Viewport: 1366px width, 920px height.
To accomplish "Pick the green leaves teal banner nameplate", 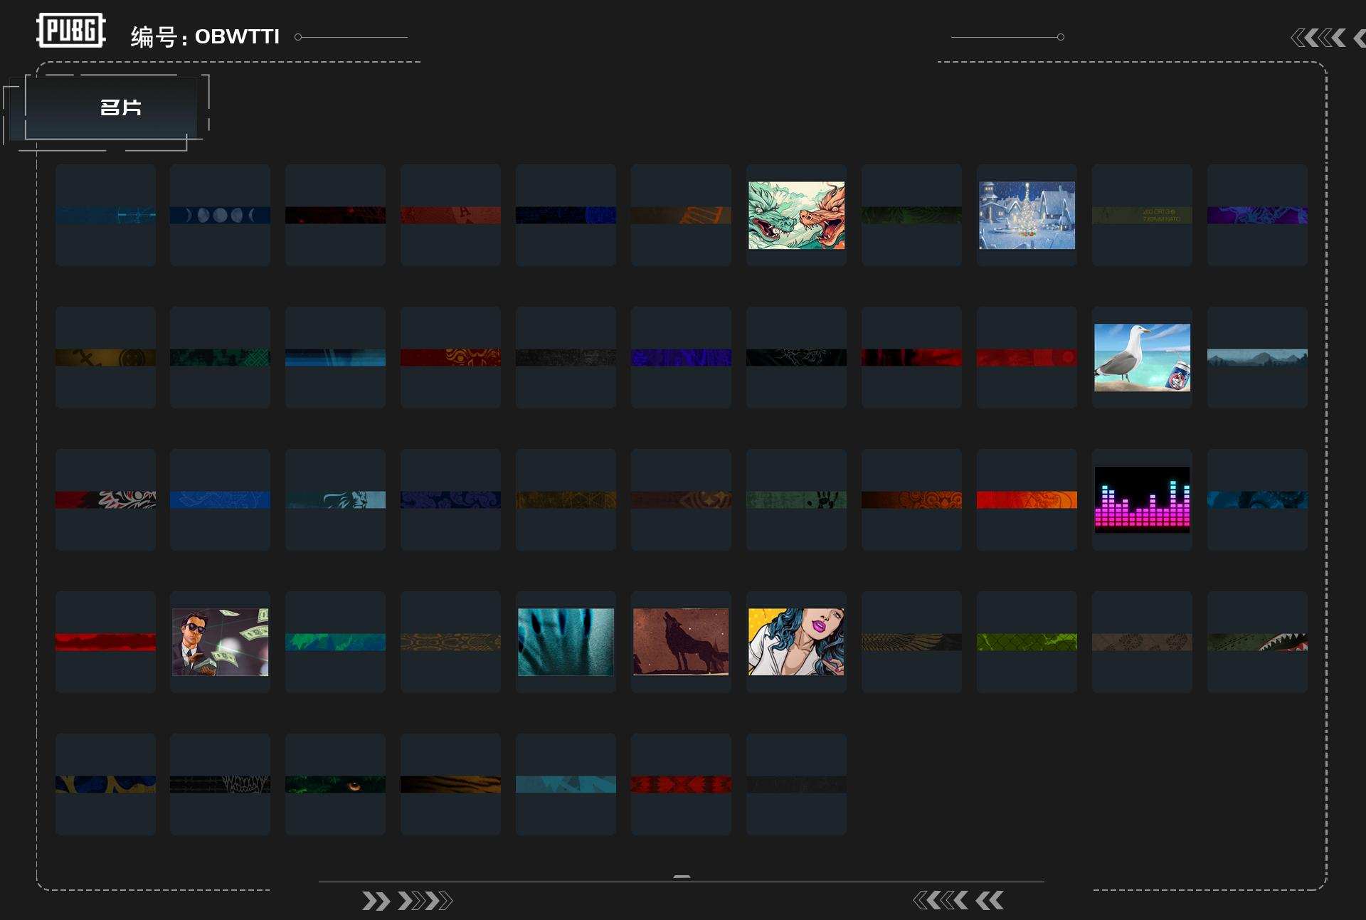I will point(335,642).
